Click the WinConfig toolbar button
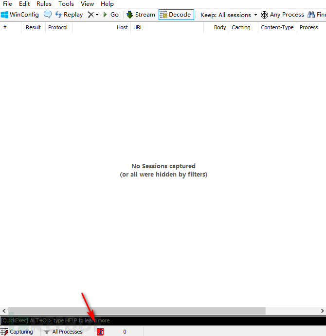 [20, 15]
